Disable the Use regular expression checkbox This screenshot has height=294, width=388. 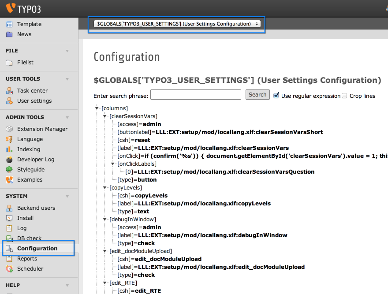pyautogui.click(x=276, y=96)
